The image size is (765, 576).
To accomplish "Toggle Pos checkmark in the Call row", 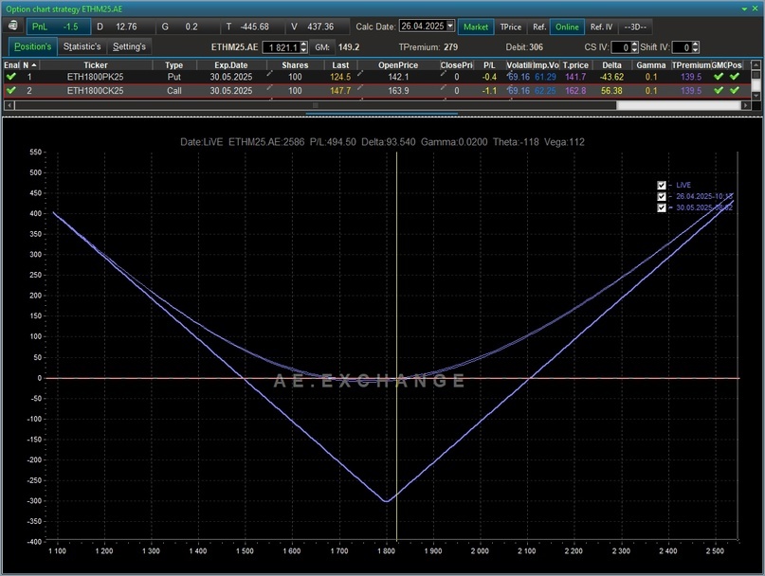I will 735,90.
